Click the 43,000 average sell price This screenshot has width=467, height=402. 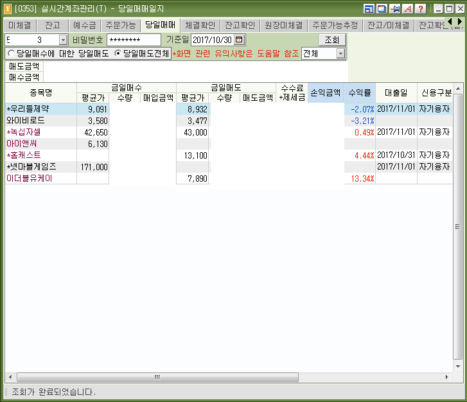coord(195,132)
